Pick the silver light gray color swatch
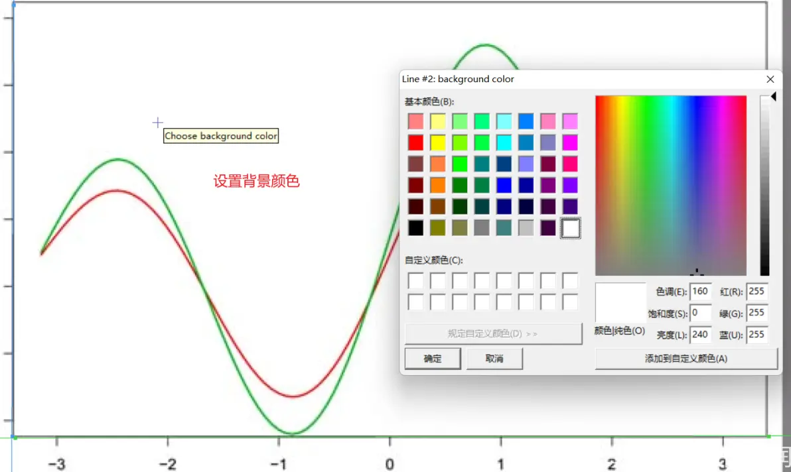The height and width of the screenshot is (472, 791). pyautogui.click(x=526, y=227)
